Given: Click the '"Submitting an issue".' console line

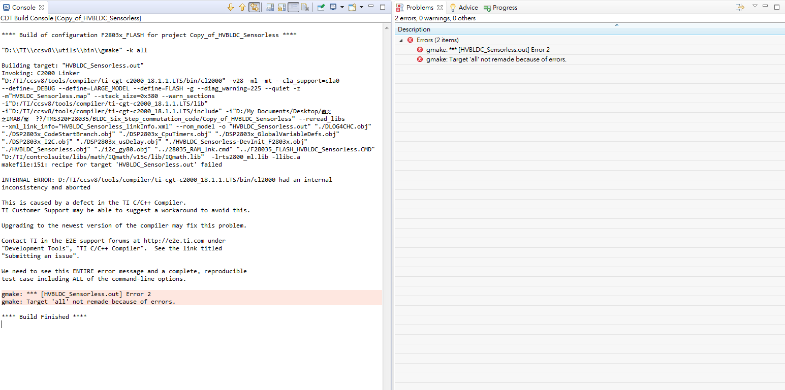Looking at the screenshot, I should 41,256.
